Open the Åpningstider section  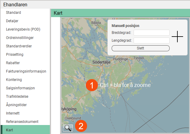17,105
